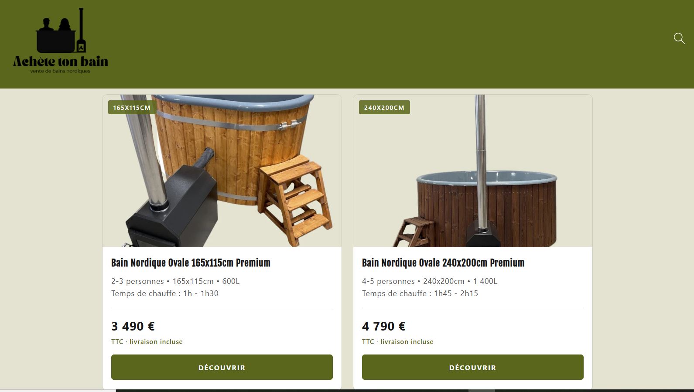Viewport: 694px width, 392px height.
Task: Click the Achète ton bain logo
Action: pos(61,41)
